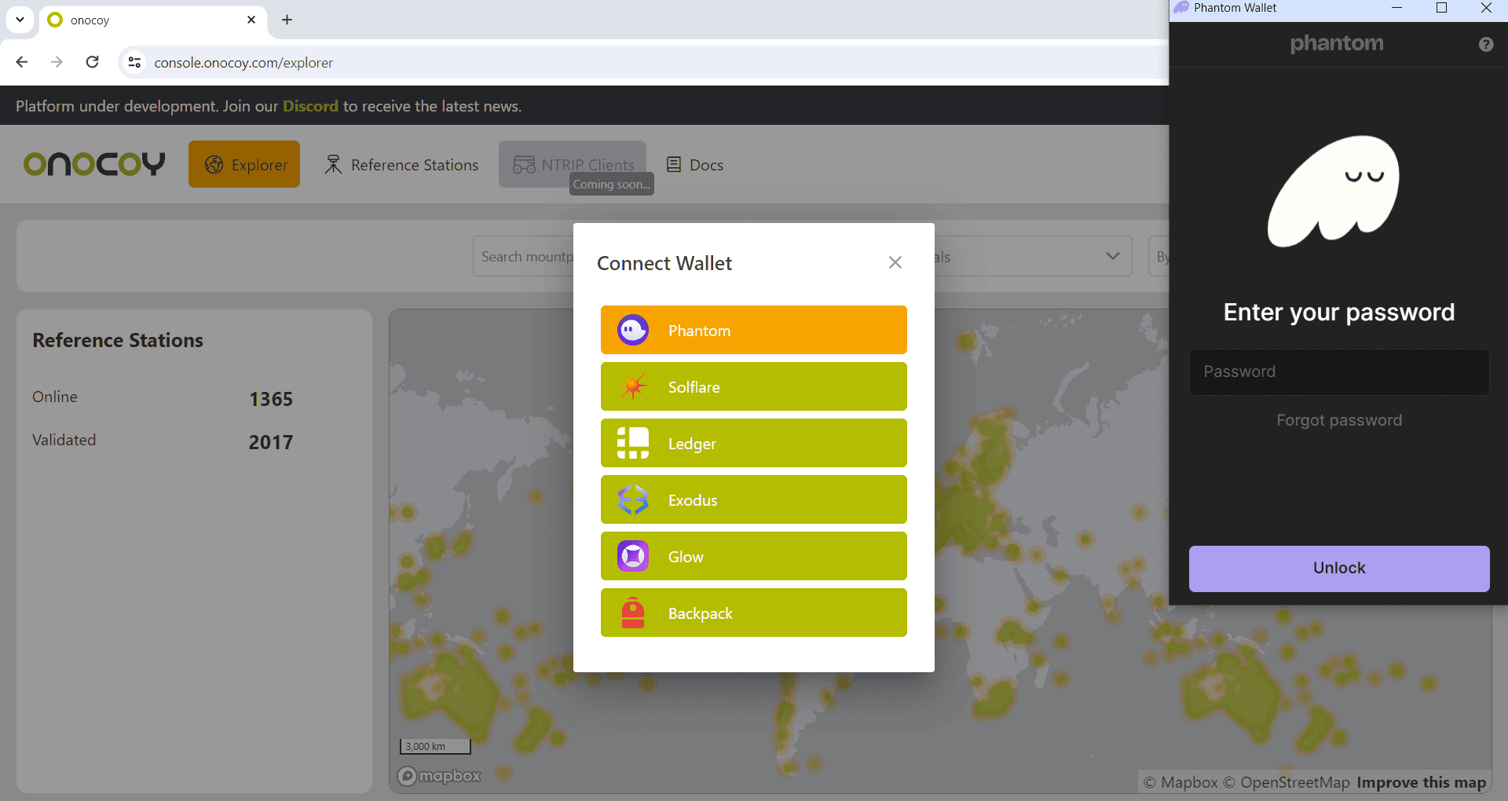
Task: Open site information icon in address bar
Action: pyautogui.click(x=135, y=62)
